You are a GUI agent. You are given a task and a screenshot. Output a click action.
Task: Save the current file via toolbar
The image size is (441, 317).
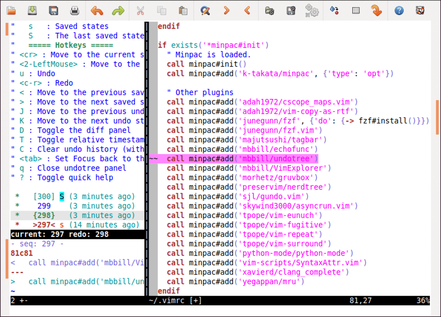click(x=32, y=11)
